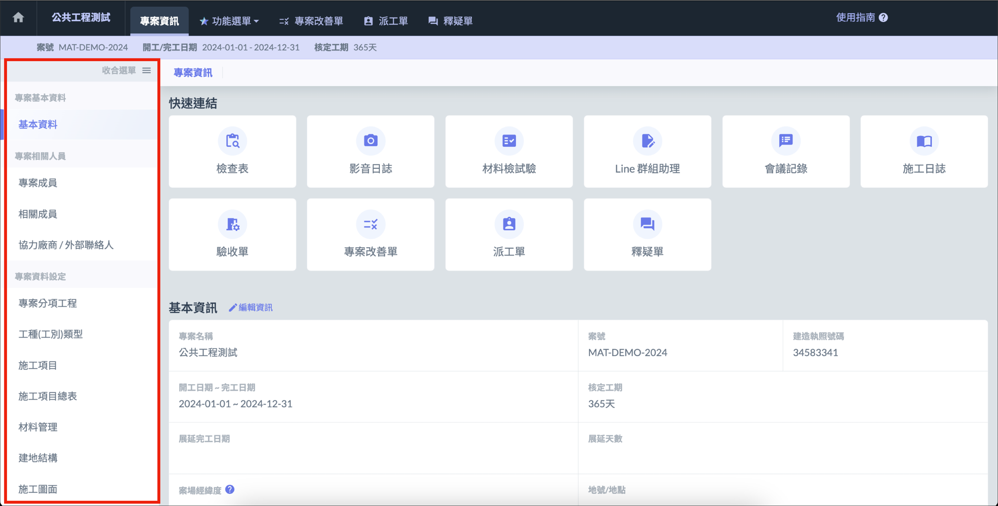Open 使用指南 help link
This screenshot has height=506, width=998.
click(861, 17)
